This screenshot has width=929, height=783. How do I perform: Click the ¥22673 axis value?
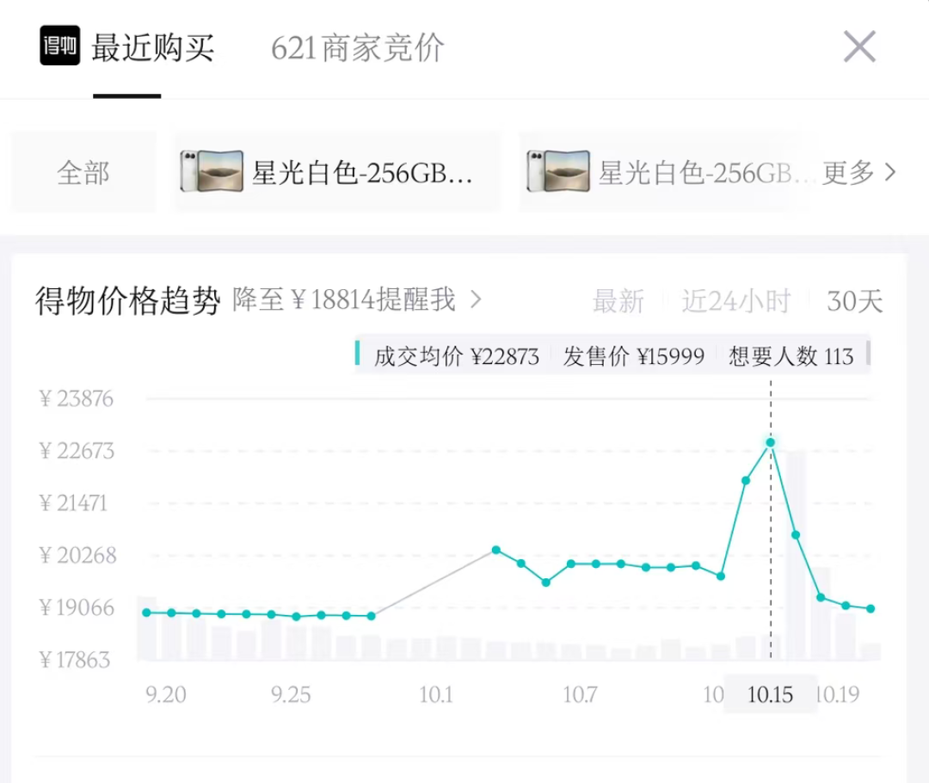[77, 451]
